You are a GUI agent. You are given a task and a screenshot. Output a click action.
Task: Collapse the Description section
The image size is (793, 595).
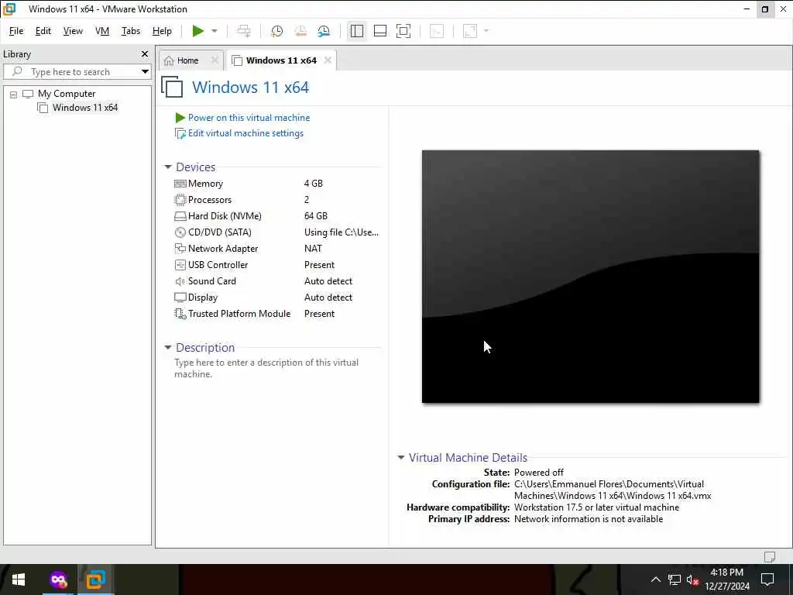(x=168, y=348)
